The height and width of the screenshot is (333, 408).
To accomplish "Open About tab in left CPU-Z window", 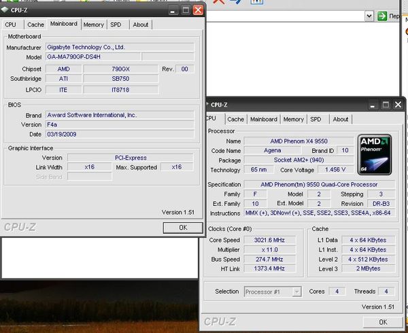I will [141, 24].
